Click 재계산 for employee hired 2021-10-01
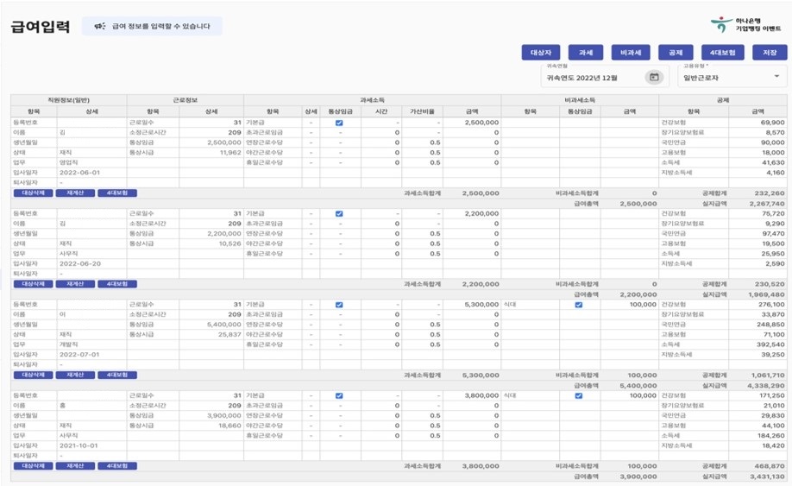 [74, 465]
